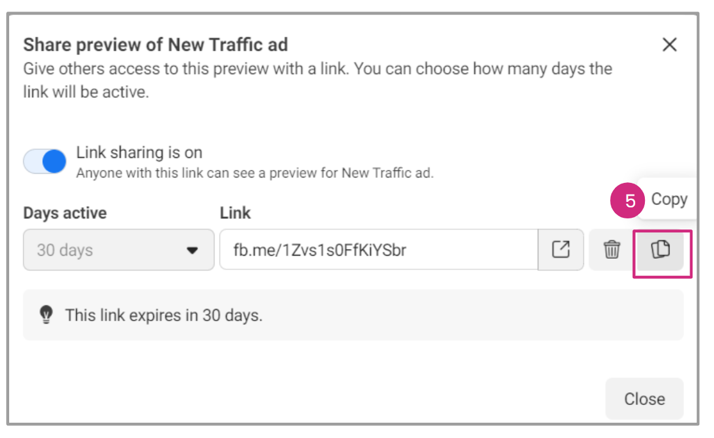This screenshot has width=714, height=438.
Task: Click the "Give others access" description text
Action: [x=317, y=69]
